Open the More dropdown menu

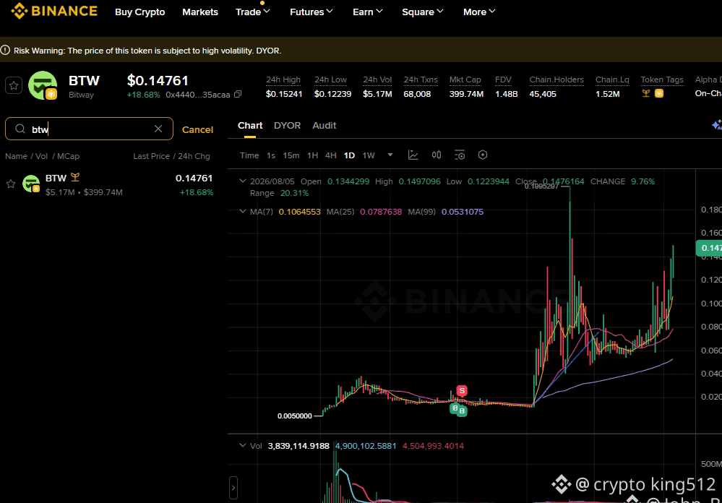click(479, 12)
